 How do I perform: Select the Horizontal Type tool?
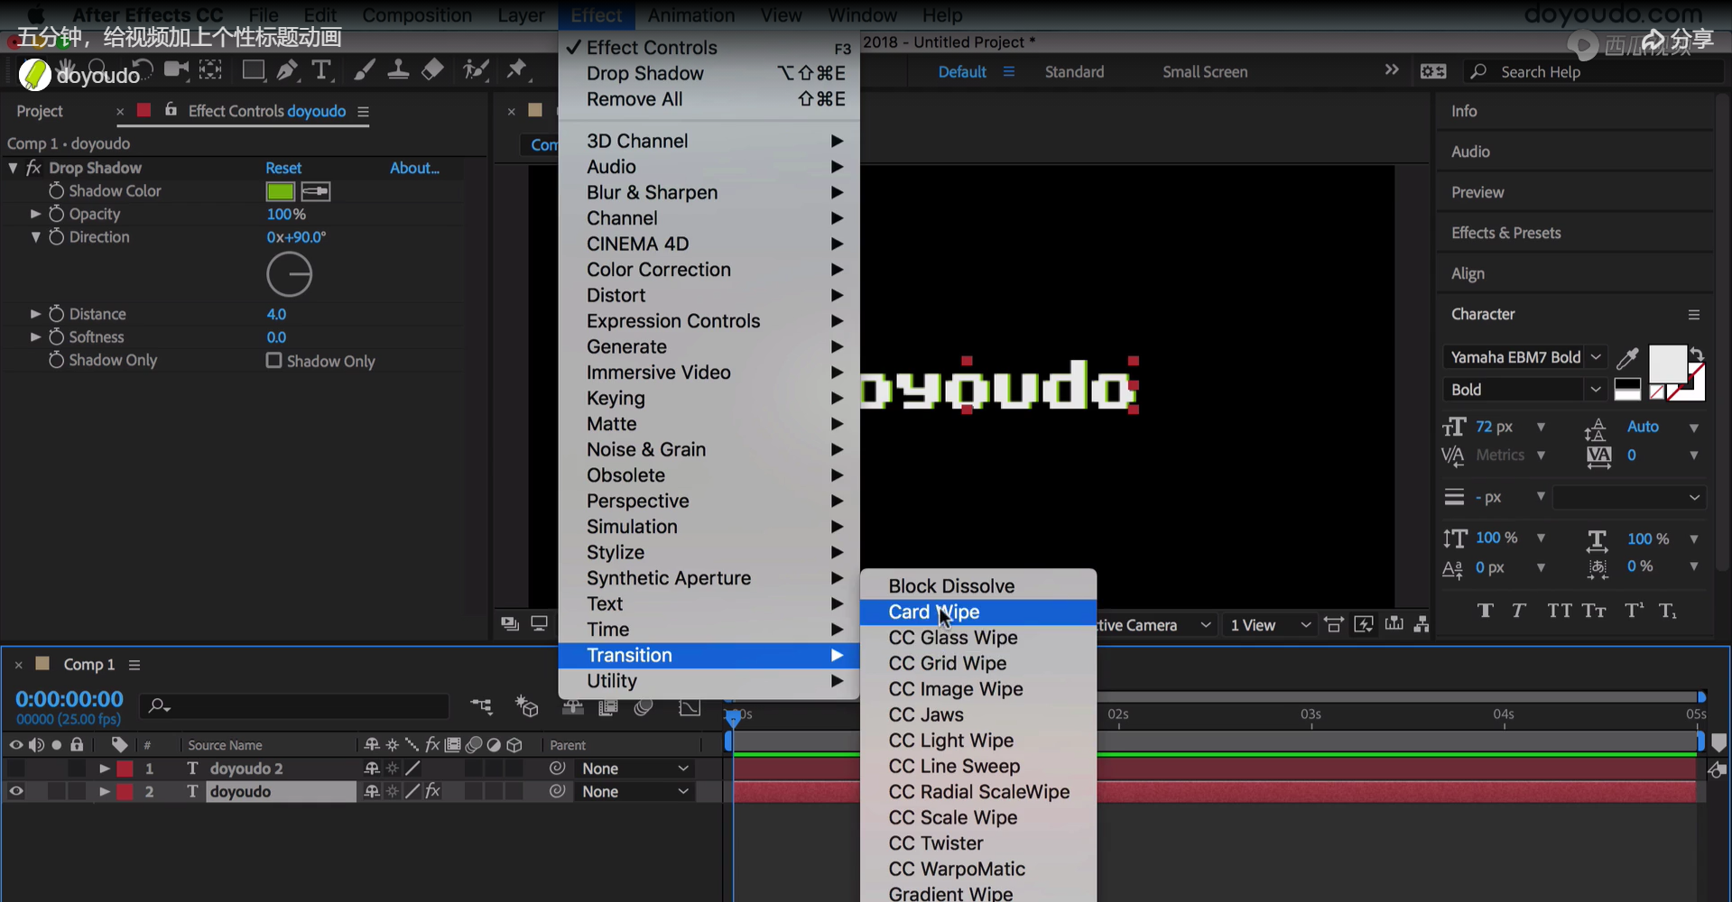tap(321, 70)
